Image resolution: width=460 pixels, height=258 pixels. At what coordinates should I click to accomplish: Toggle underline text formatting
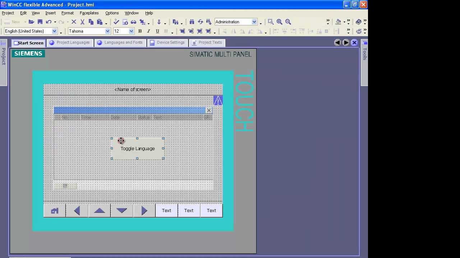[x=157, y=31]
